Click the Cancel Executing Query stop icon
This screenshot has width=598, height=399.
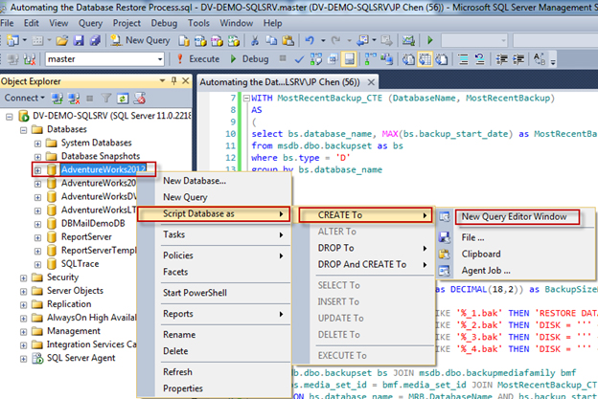283,58
